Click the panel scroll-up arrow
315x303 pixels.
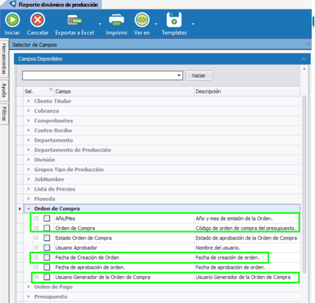coord(304,69)
